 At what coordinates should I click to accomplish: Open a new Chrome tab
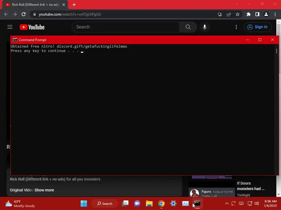point(74,5)
